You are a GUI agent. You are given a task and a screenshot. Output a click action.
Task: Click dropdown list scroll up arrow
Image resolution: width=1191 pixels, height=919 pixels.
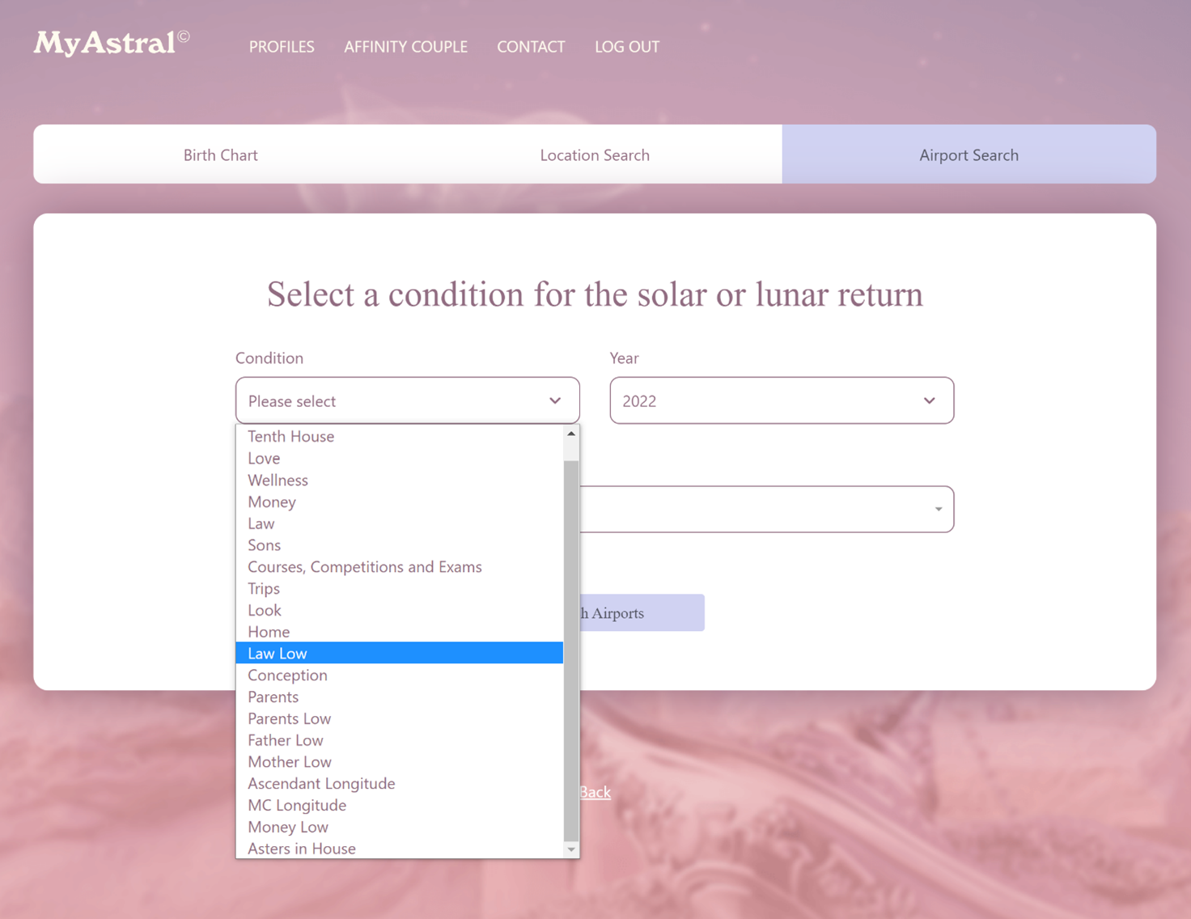(x=571, y=434)
